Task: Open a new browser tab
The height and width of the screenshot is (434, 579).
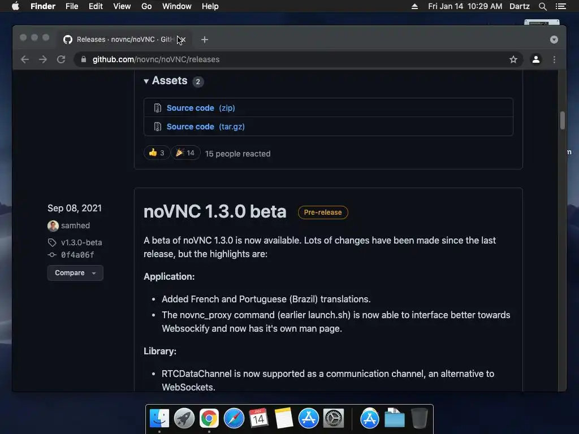Action: point(205,40)
